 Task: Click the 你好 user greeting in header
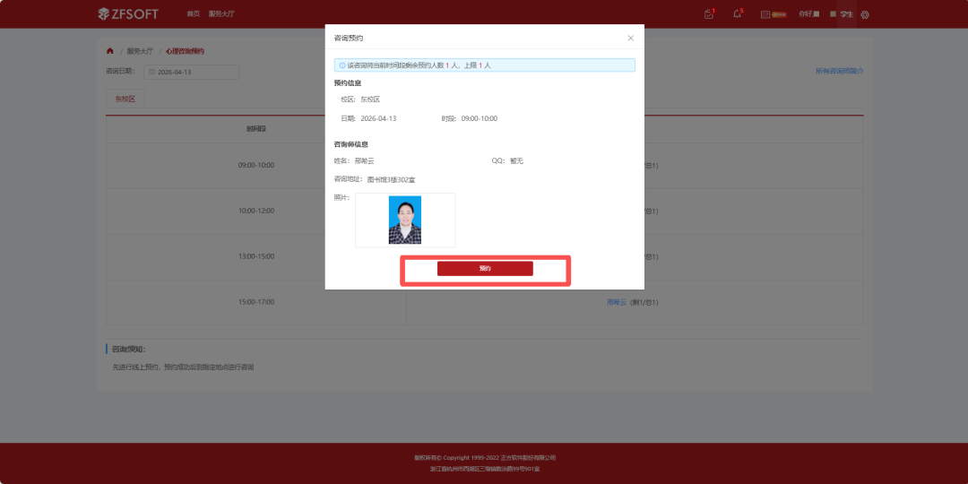tap(808, 14)
